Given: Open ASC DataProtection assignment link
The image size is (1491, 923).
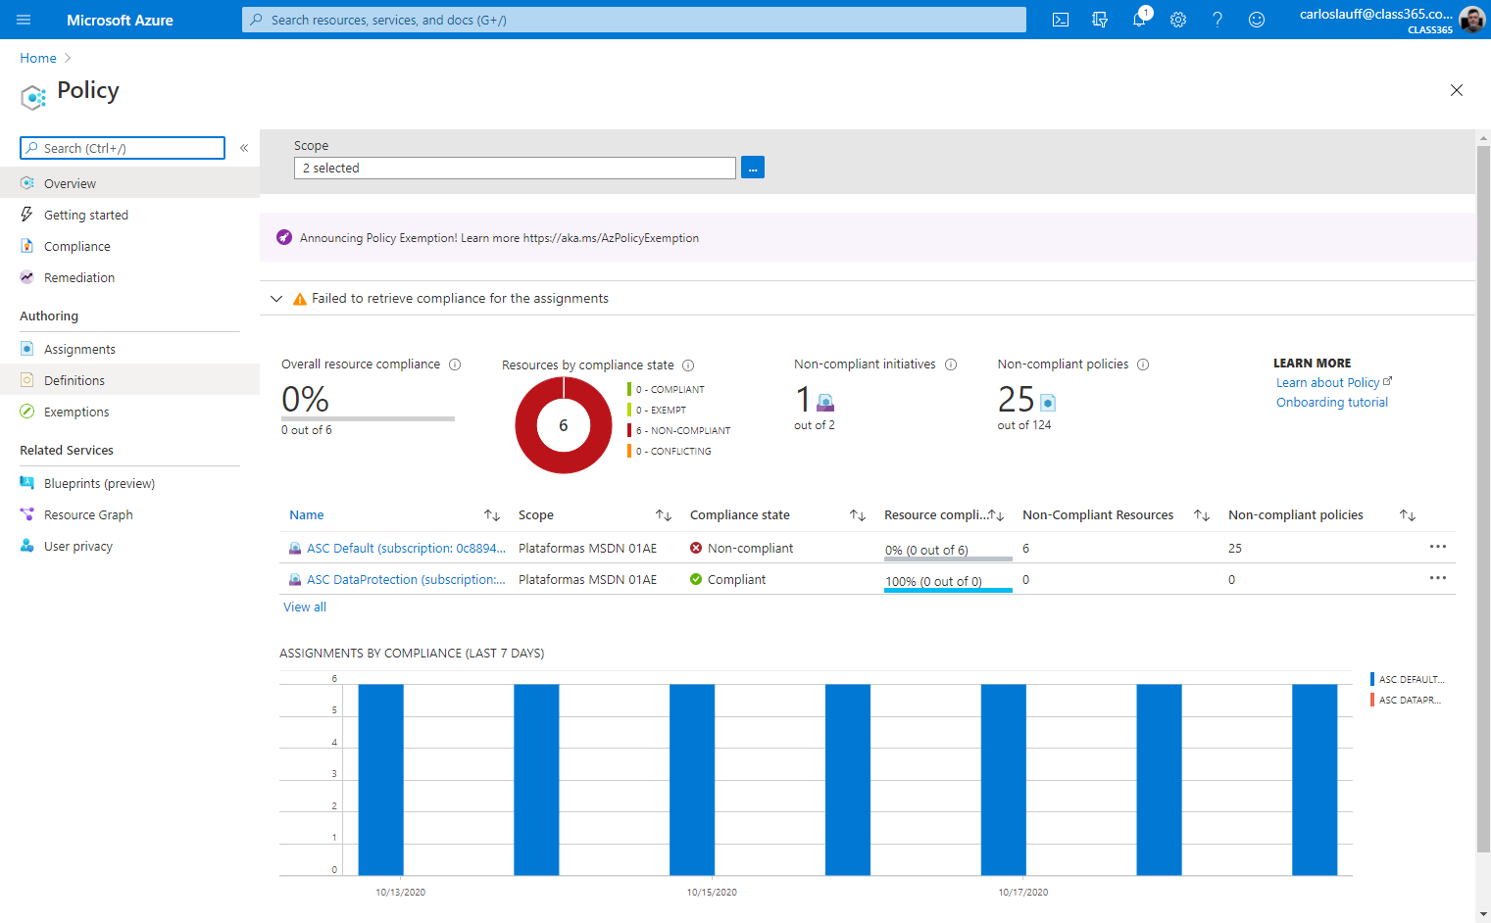Looking at the screenshot, I should tap(406, 579).
